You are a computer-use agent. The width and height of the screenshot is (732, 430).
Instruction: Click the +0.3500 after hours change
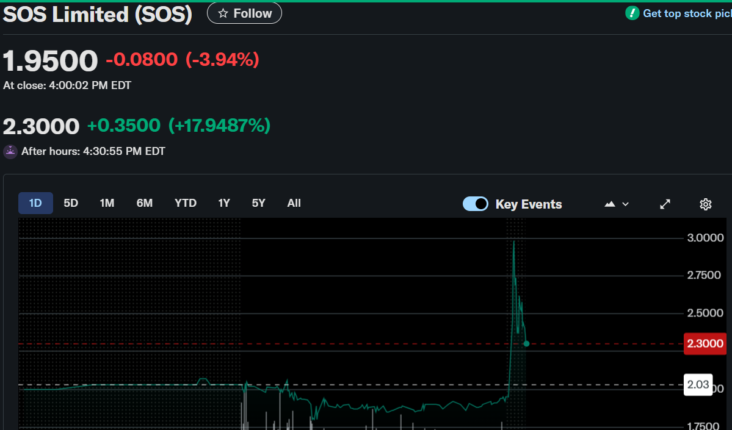[x=124, y=126]
